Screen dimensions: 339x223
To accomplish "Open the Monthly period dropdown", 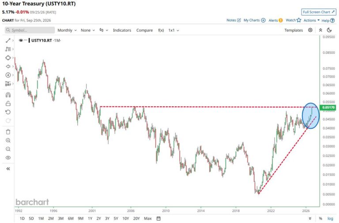I will pyautogui.click(x=67, y=30).
